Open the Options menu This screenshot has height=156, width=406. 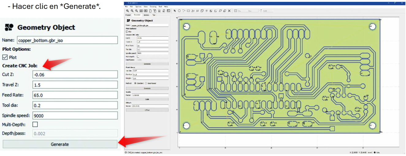[x=138, y=6]
